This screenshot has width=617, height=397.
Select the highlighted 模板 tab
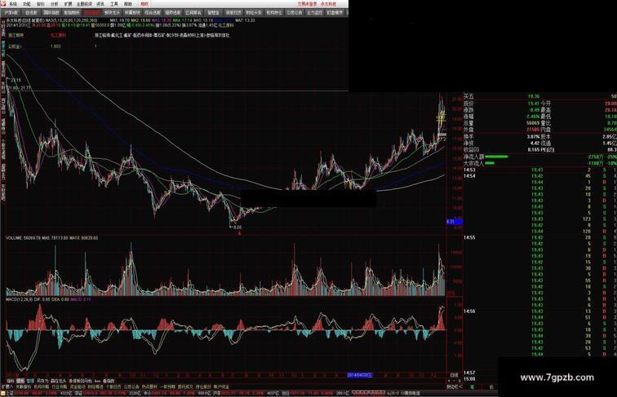(x=20, y=381)
